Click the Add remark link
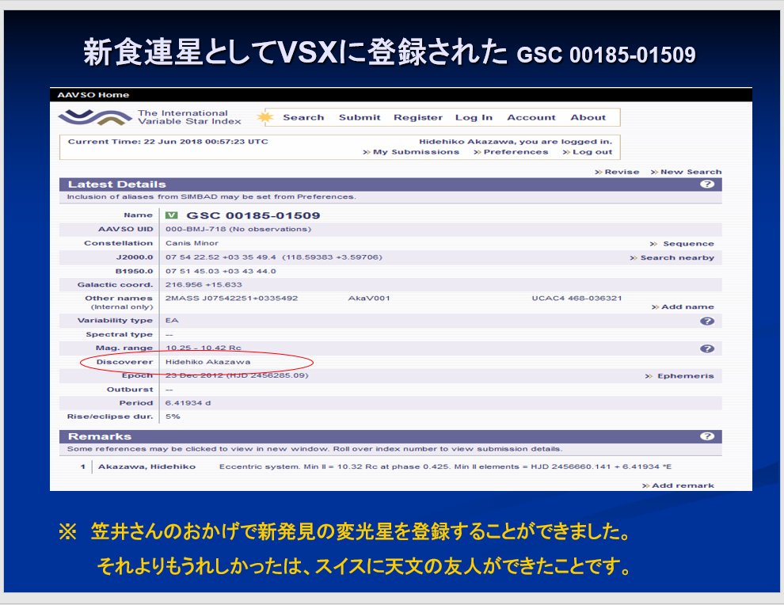784x605 pixels. (682, 485)
